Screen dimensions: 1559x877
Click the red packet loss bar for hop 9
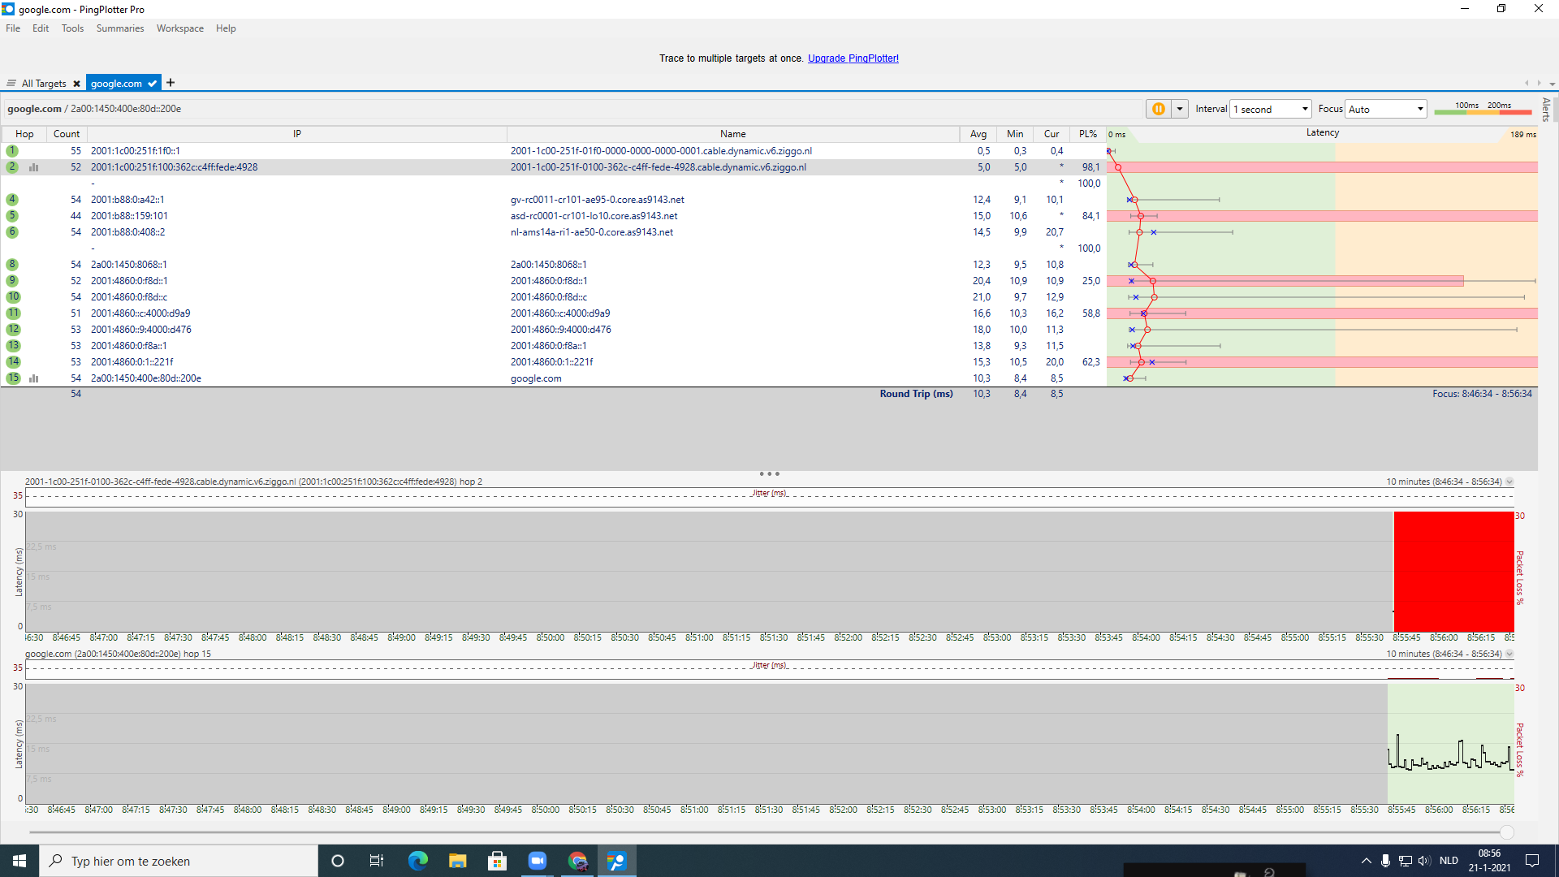click(x=1285, y=281)
